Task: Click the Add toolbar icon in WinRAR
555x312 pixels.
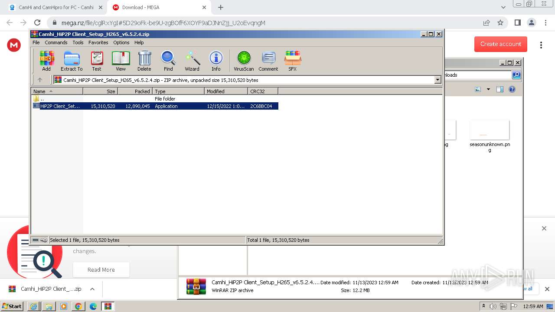Action: [46, 61]
